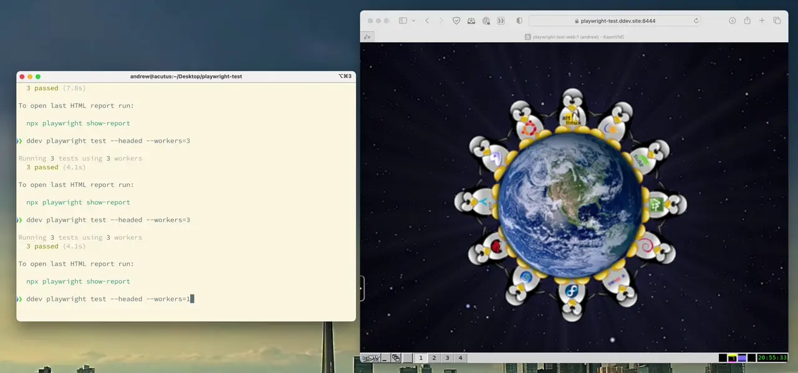Click the double-bracket extension icon in Safari toolbar
The image size is (798, 373).
(x=501, y=21)
